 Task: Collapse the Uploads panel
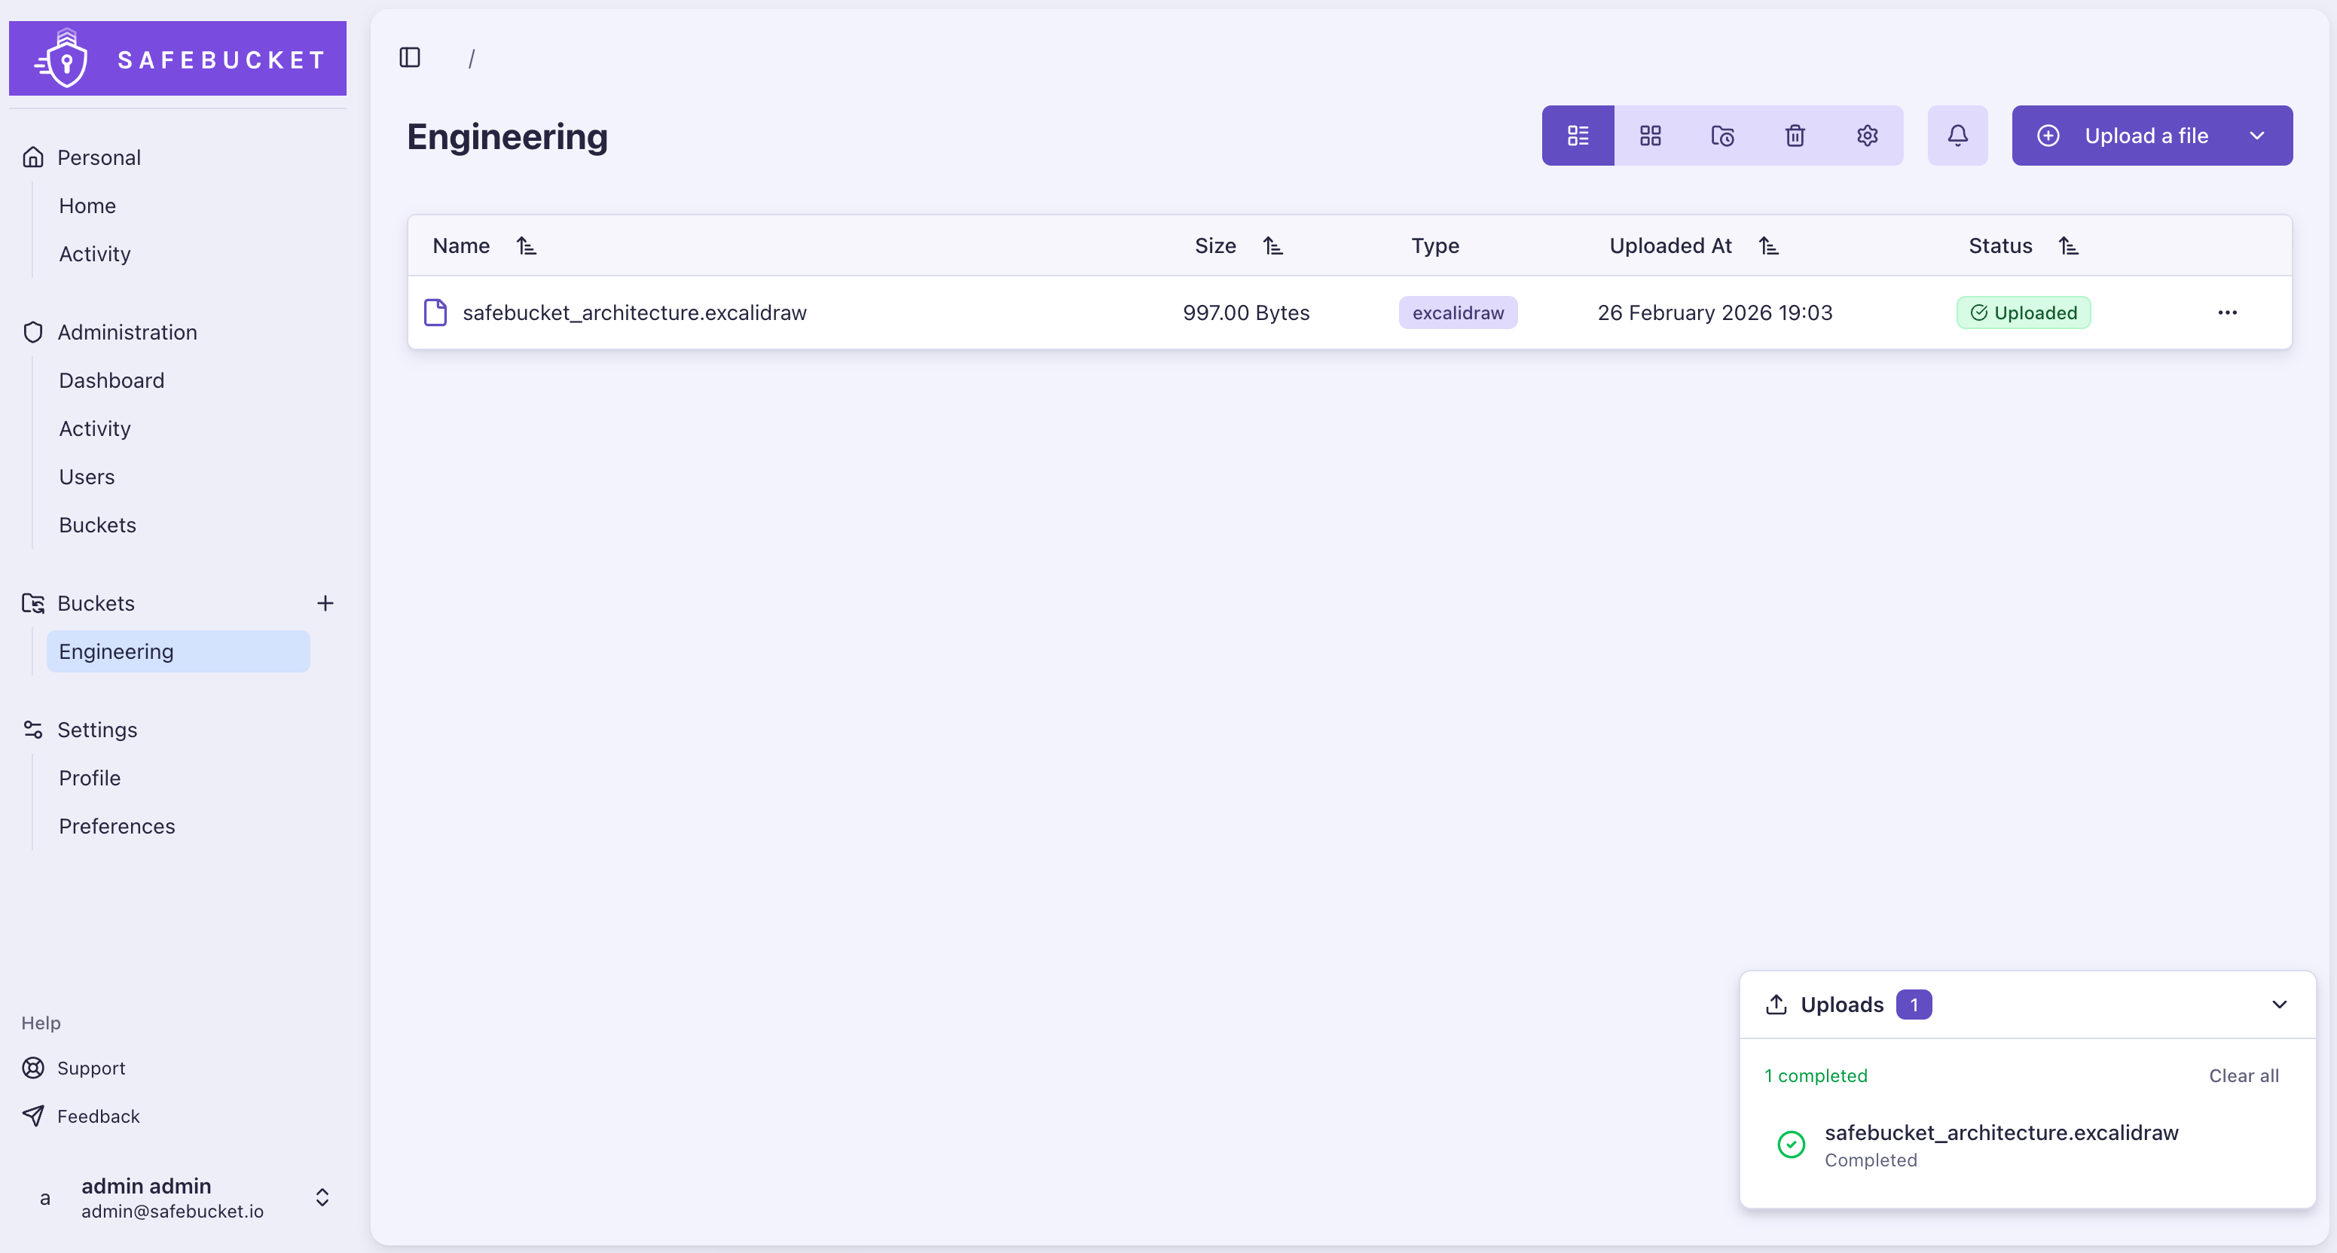click(2278, 1005)
